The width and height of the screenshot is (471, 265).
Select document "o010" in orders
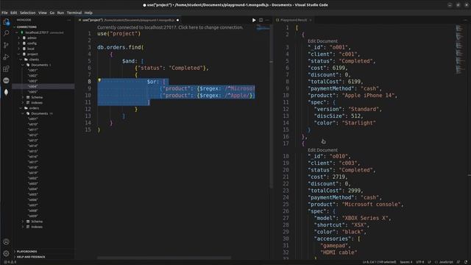32,124
